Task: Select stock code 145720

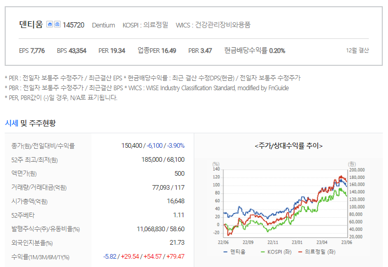Action: click(73, 25)
